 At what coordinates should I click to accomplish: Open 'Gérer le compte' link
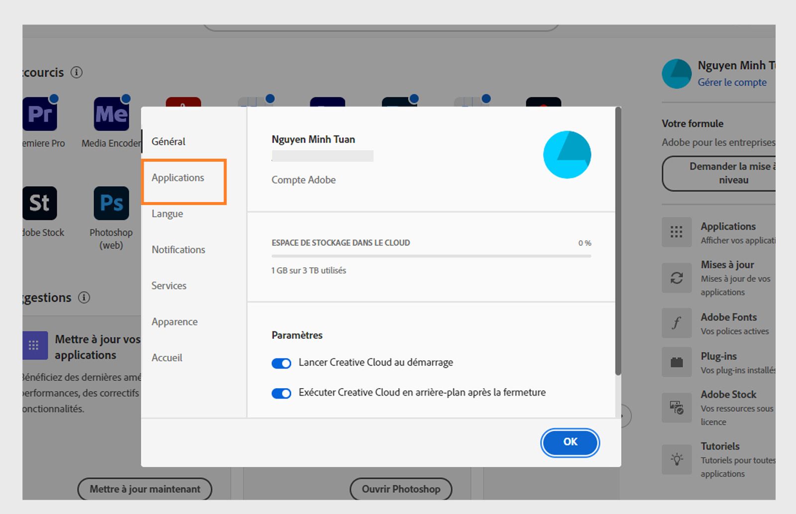click(x=732, y=82)
